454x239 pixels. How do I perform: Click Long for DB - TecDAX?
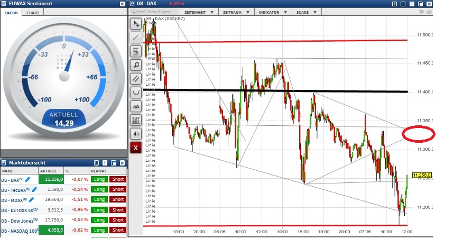99,189
